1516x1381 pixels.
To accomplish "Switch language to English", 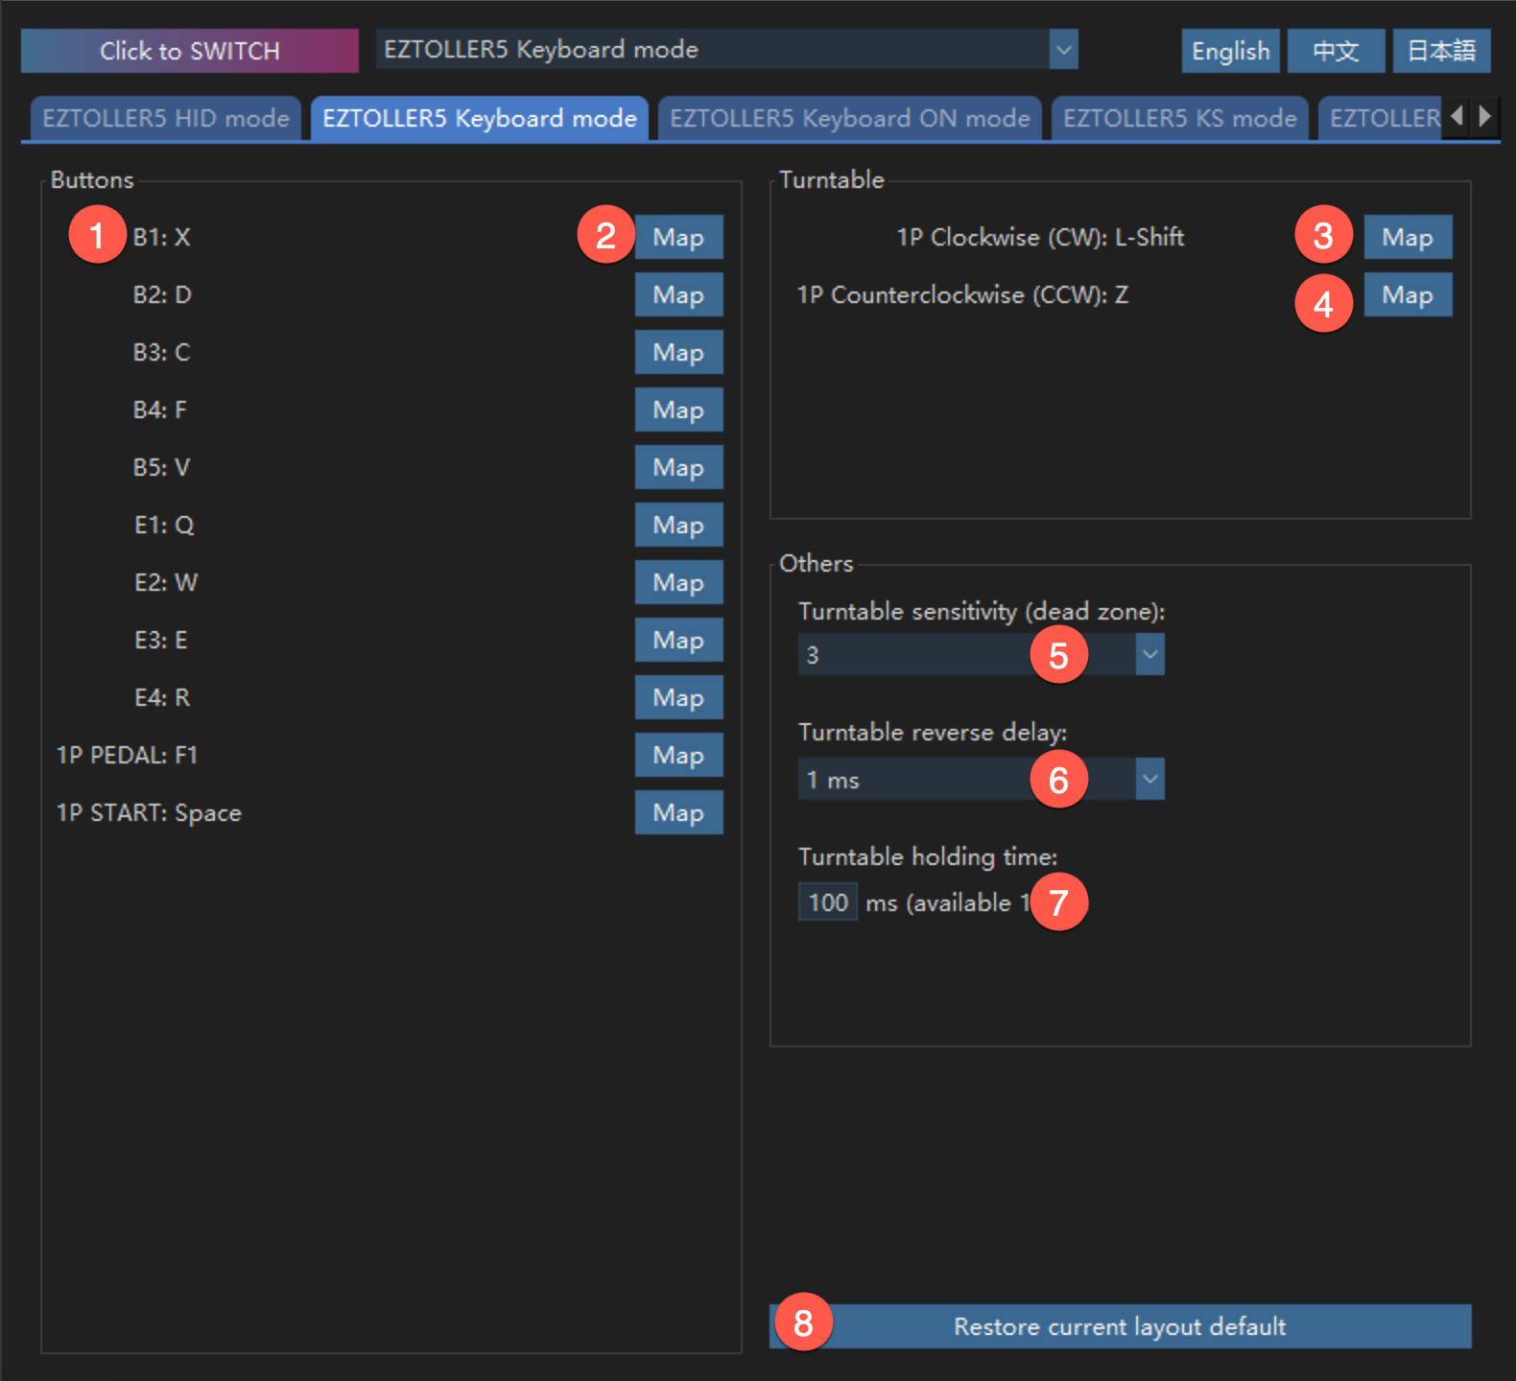I will tap(1231, 51).
